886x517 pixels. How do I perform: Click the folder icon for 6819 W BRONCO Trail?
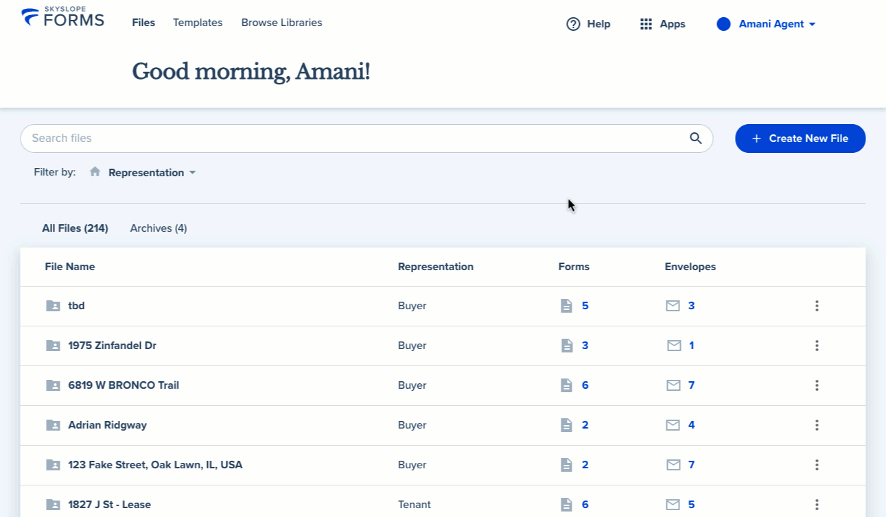click(x=53, y=385)
